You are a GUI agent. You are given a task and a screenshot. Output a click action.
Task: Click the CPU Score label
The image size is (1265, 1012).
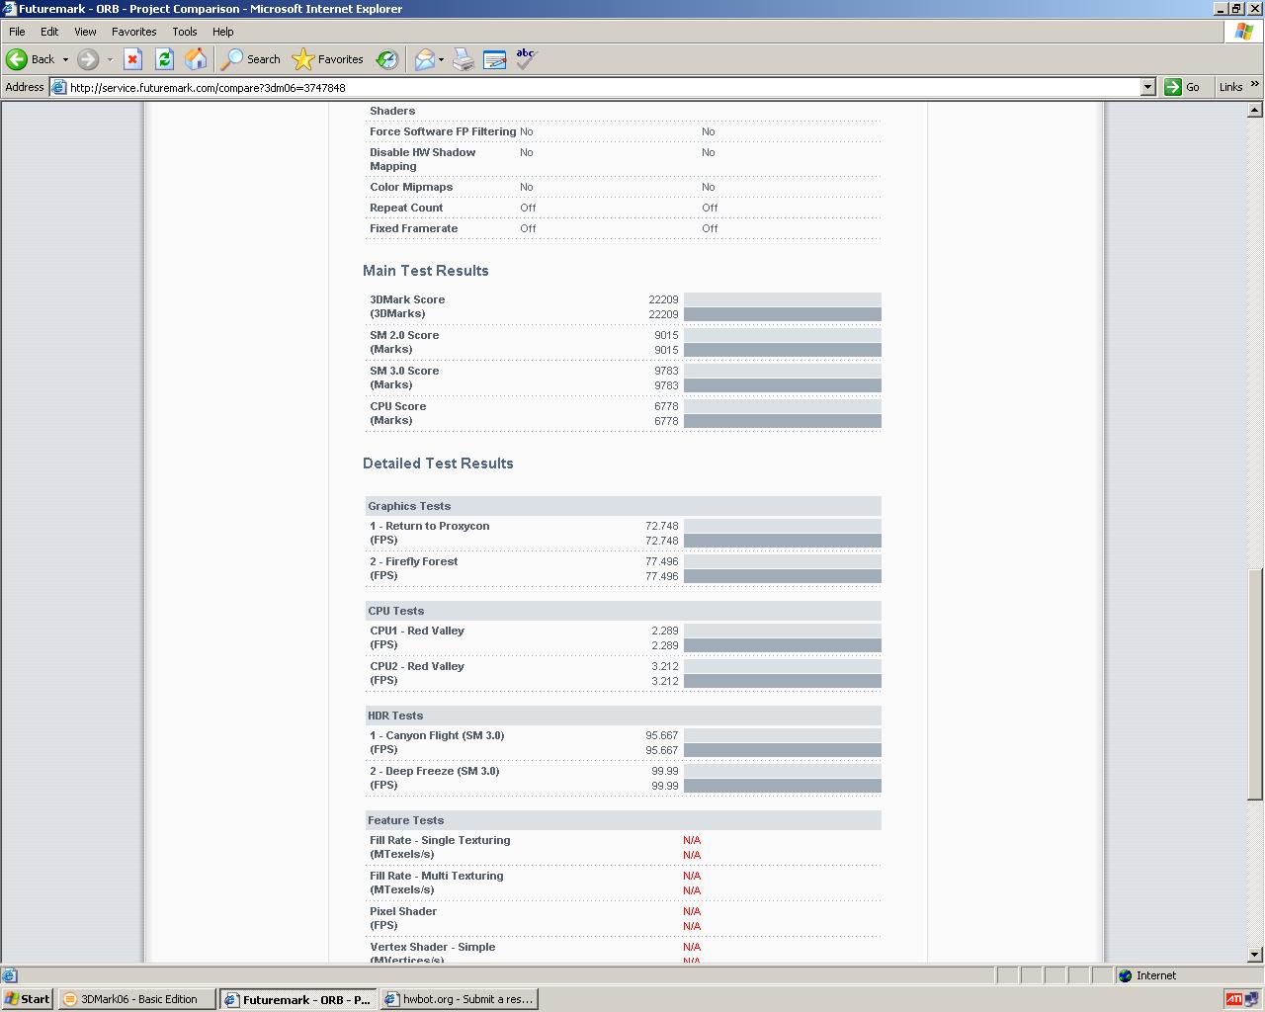click(398, 406)
